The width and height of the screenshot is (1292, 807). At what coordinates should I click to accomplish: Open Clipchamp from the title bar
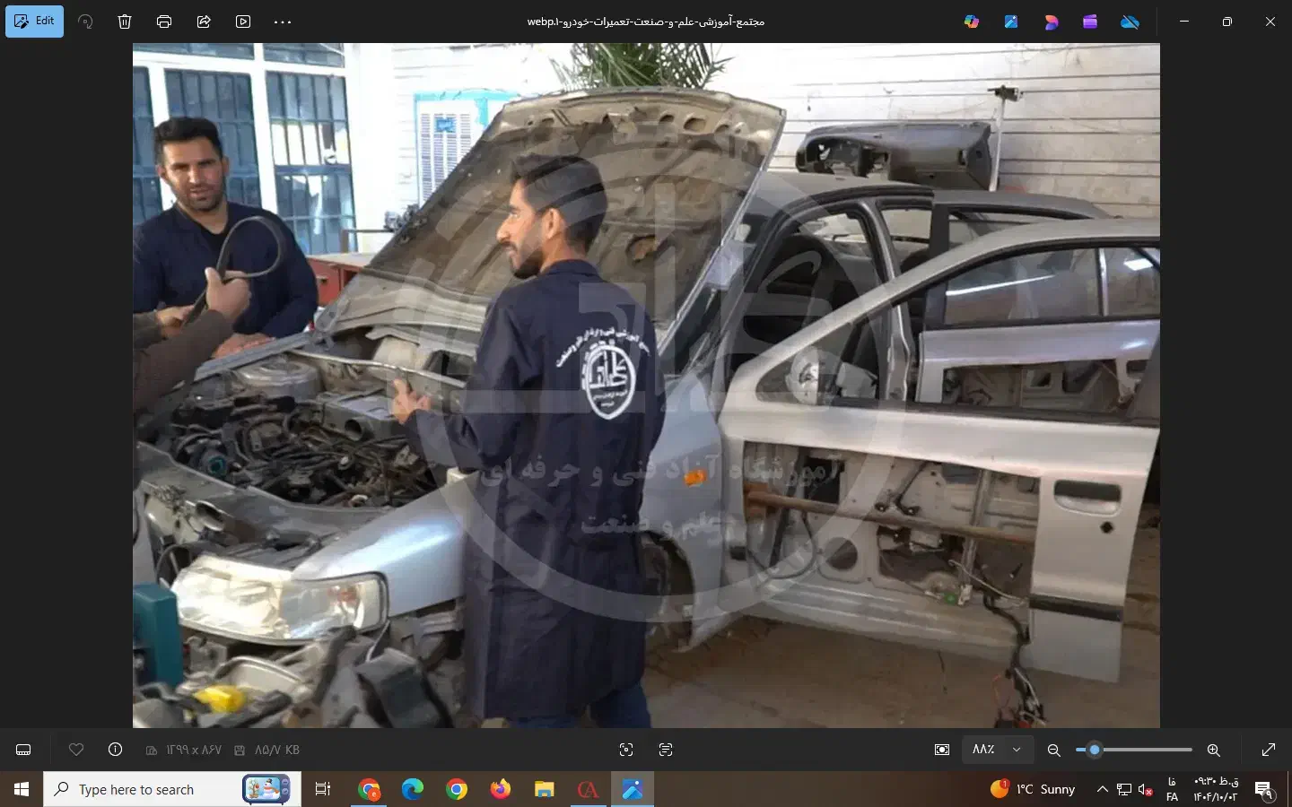pyautogui.click(x=1090, y=22)
